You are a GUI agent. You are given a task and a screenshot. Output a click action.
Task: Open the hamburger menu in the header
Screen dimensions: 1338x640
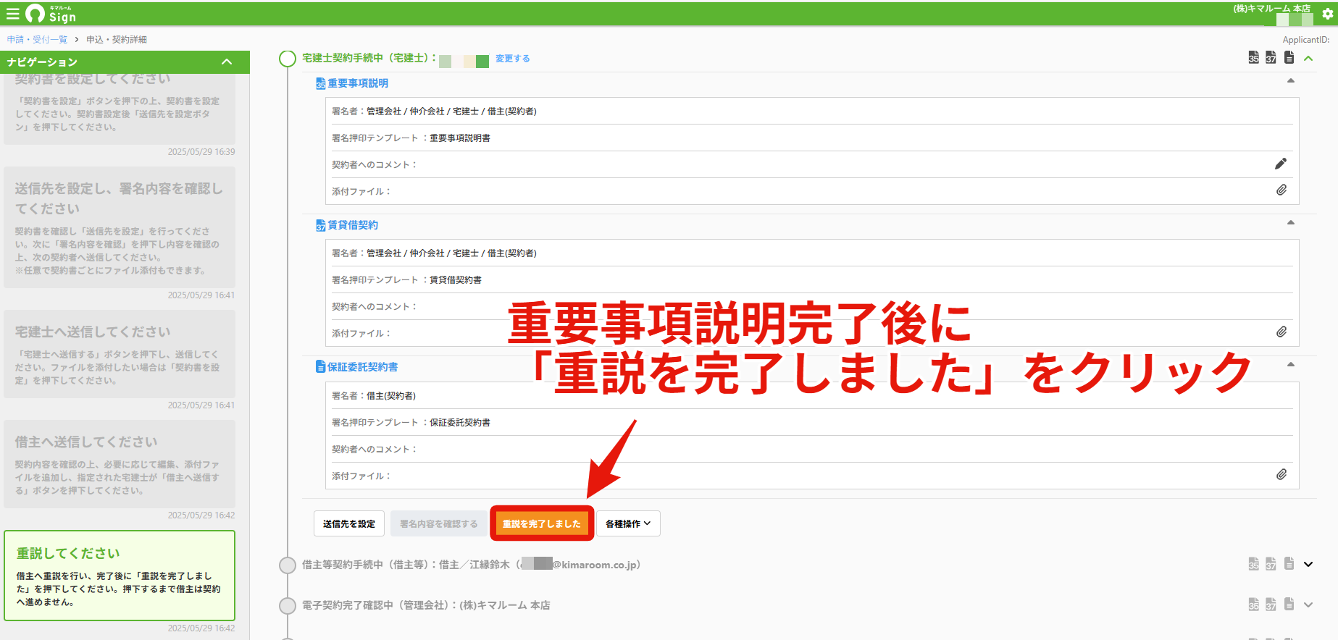tap(12, 14)
